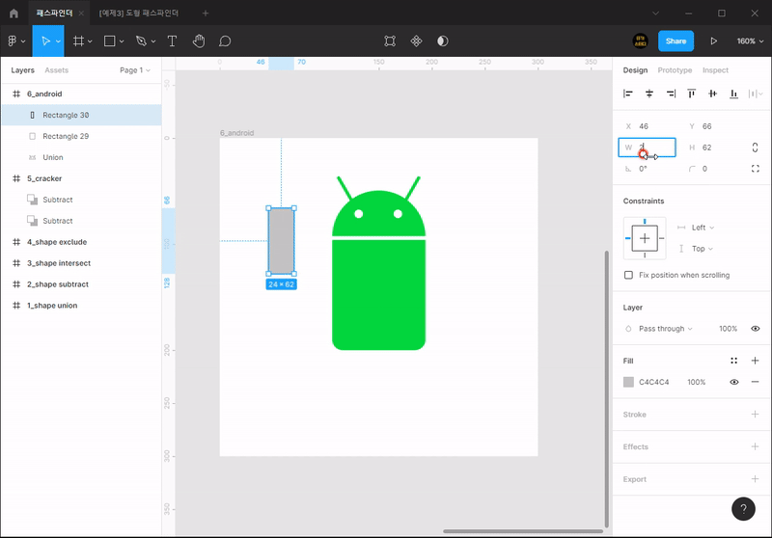Select the Frame tool
The image size is (772, 538).
tap(78, 41)
